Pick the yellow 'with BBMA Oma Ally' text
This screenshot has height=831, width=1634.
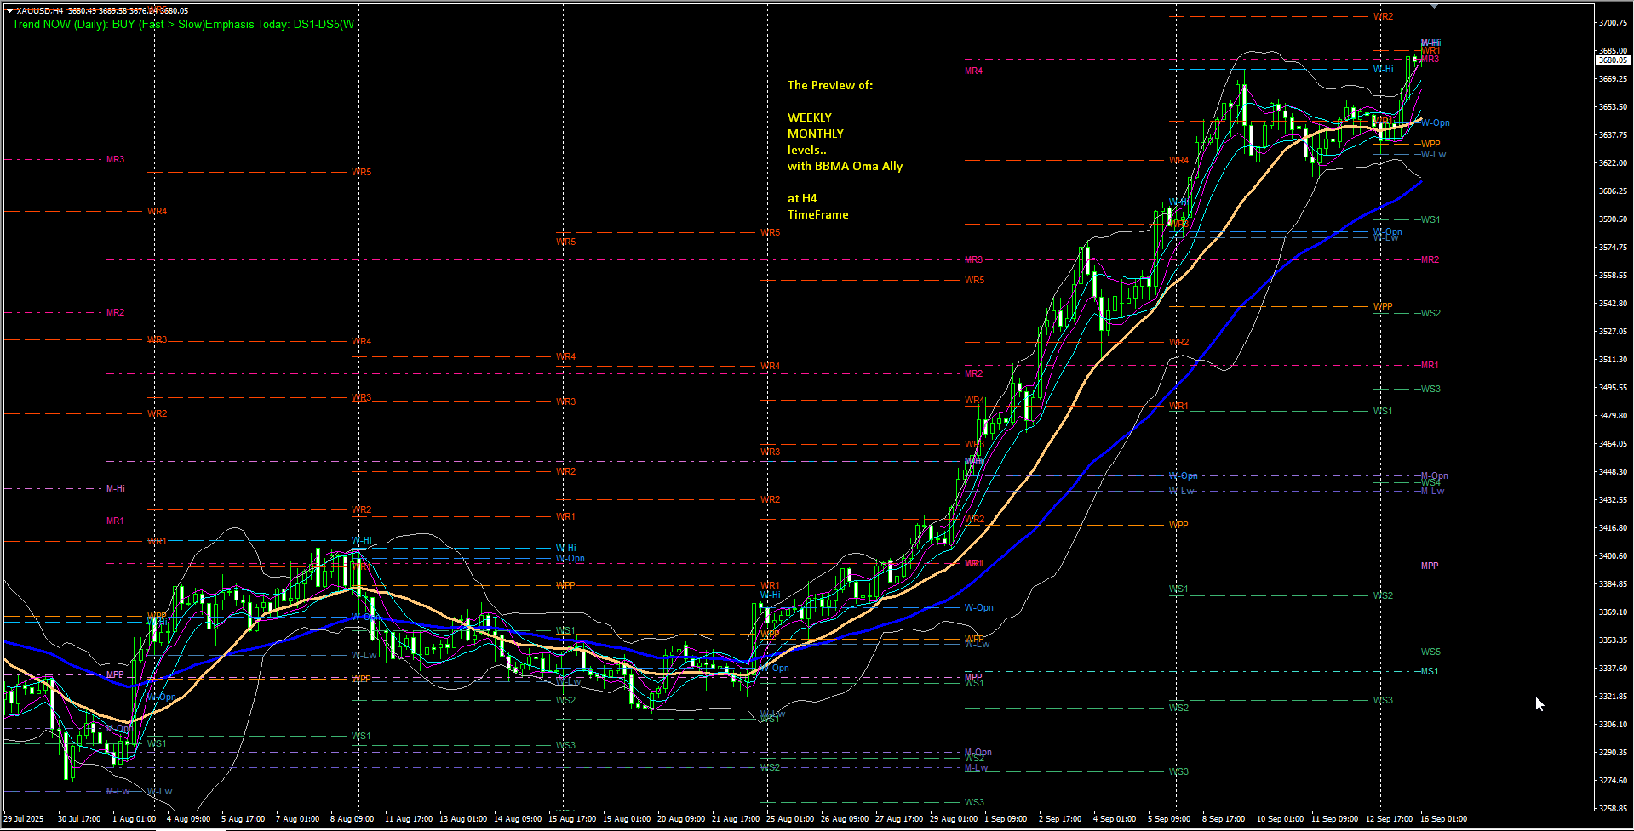tap(845, 166)
